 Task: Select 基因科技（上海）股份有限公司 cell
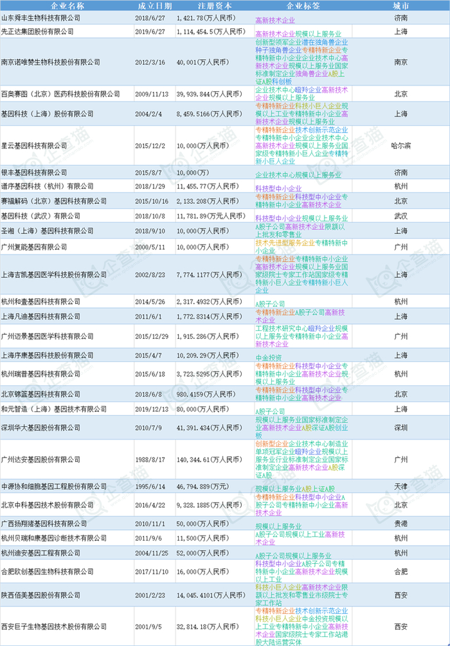click(48, 114)
